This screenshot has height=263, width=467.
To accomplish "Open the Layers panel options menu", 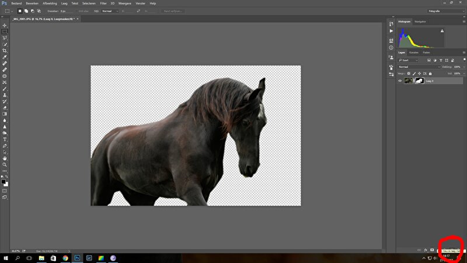I will tap(463, 53).
